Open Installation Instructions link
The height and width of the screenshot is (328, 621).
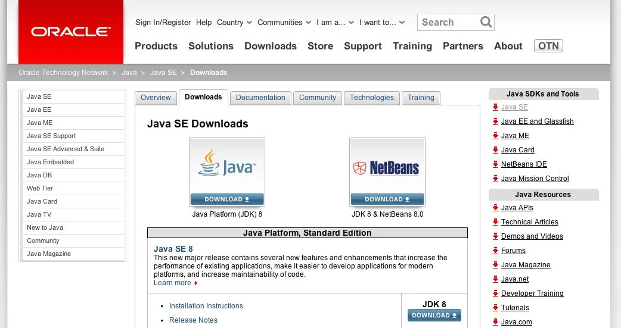pos(206,306)
